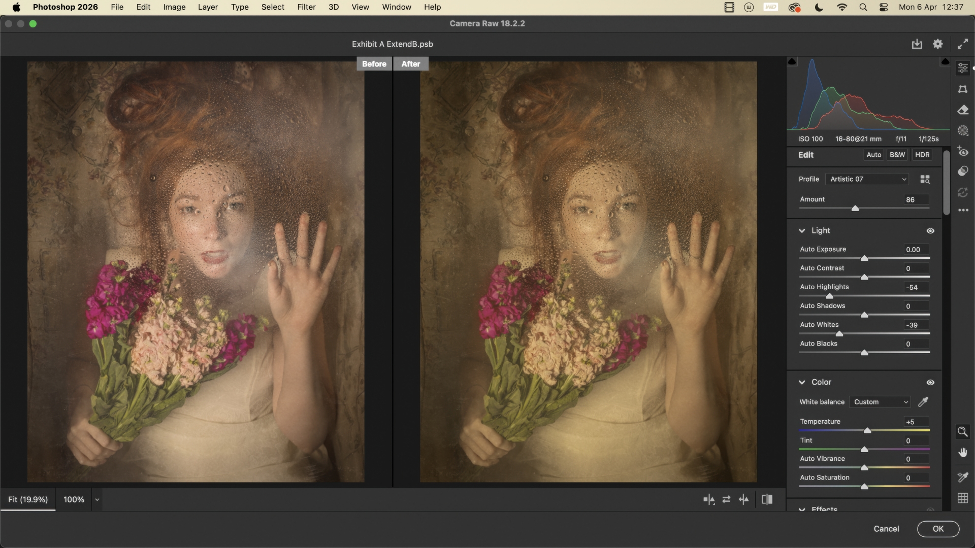The width and height of the screenshot is (975, 548).
Task: Open the Masking tool
Action: coord(963,131)
